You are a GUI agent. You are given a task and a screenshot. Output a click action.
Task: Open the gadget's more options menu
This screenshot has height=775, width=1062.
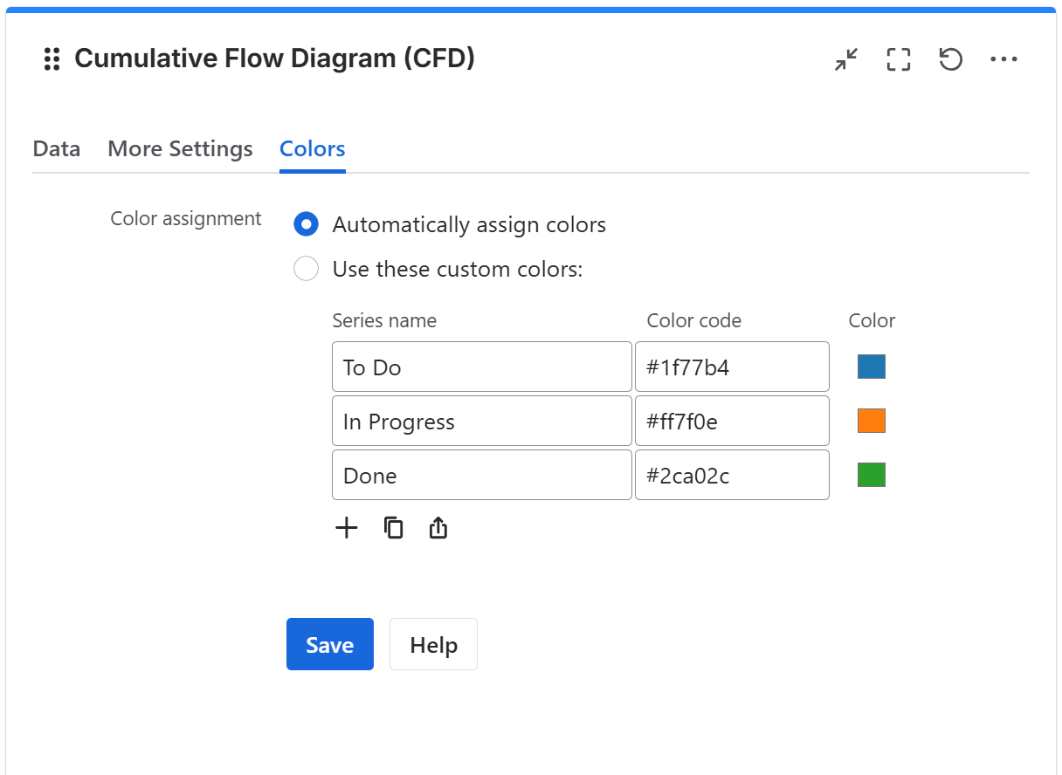click(x=1003, y=59)
